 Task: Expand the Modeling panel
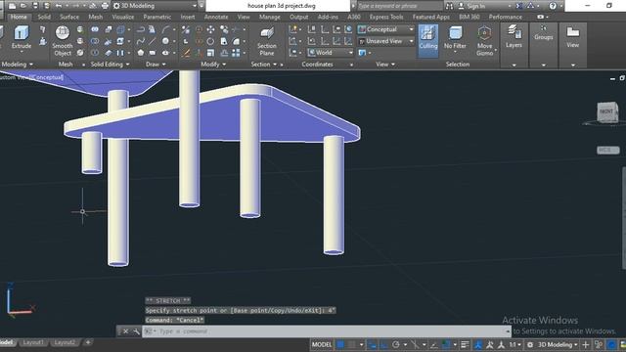(18, 65)
